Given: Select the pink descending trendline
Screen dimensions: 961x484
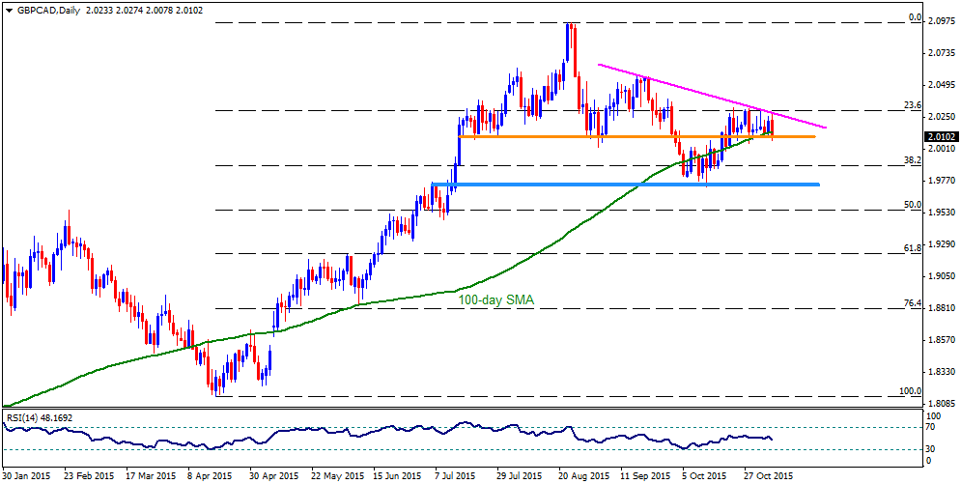Looking at the screenshot, I should click(712, 96).
